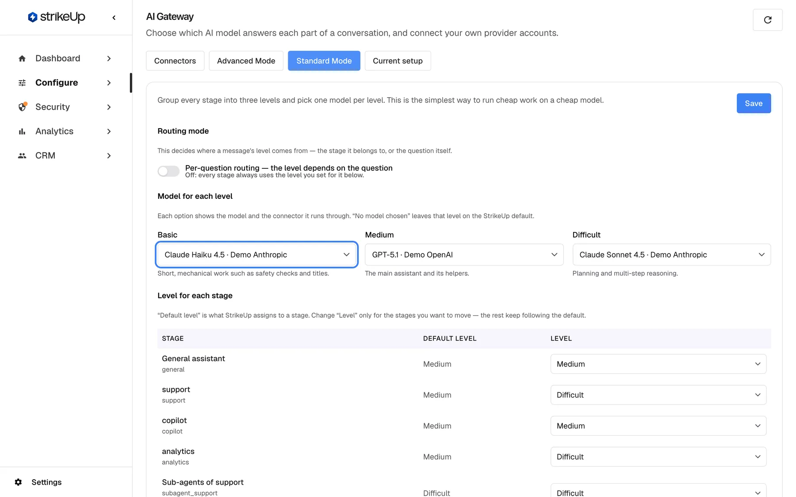Change the General assistant level dropdown

[x=658, y=364]
